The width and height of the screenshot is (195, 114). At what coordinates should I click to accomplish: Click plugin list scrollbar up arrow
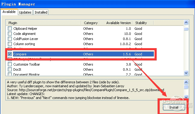click(186, 23)
